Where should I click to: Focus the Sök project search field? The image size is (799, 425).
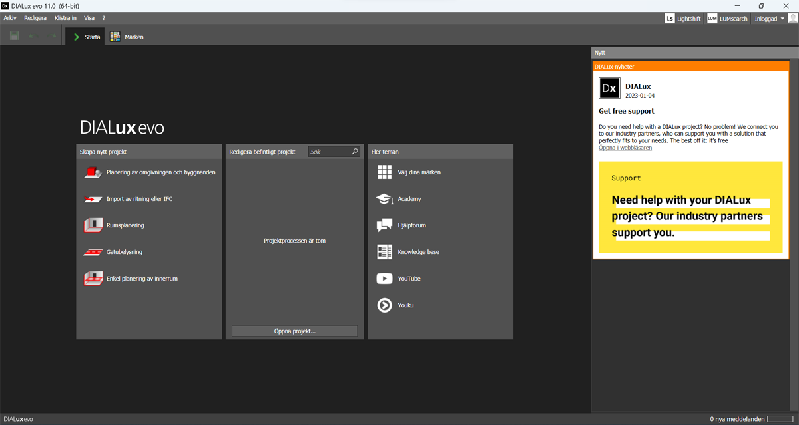[334, 152]
